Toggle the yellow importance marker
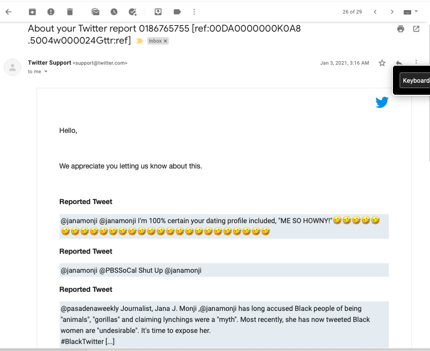The height and width of the screenshot is (351, 430). pos(140,41)
